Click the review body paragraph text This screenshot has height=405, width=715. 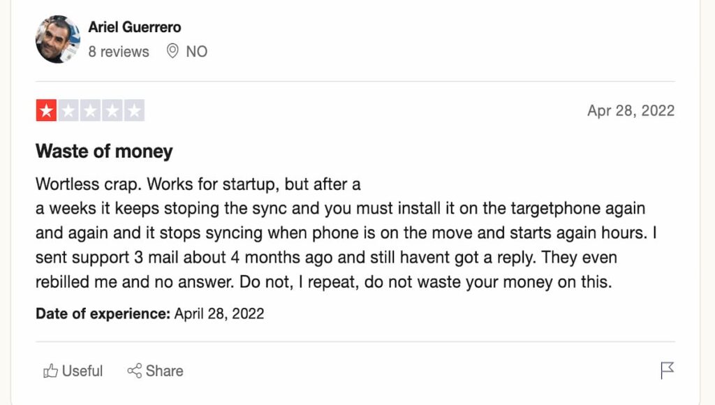[346, 233]
